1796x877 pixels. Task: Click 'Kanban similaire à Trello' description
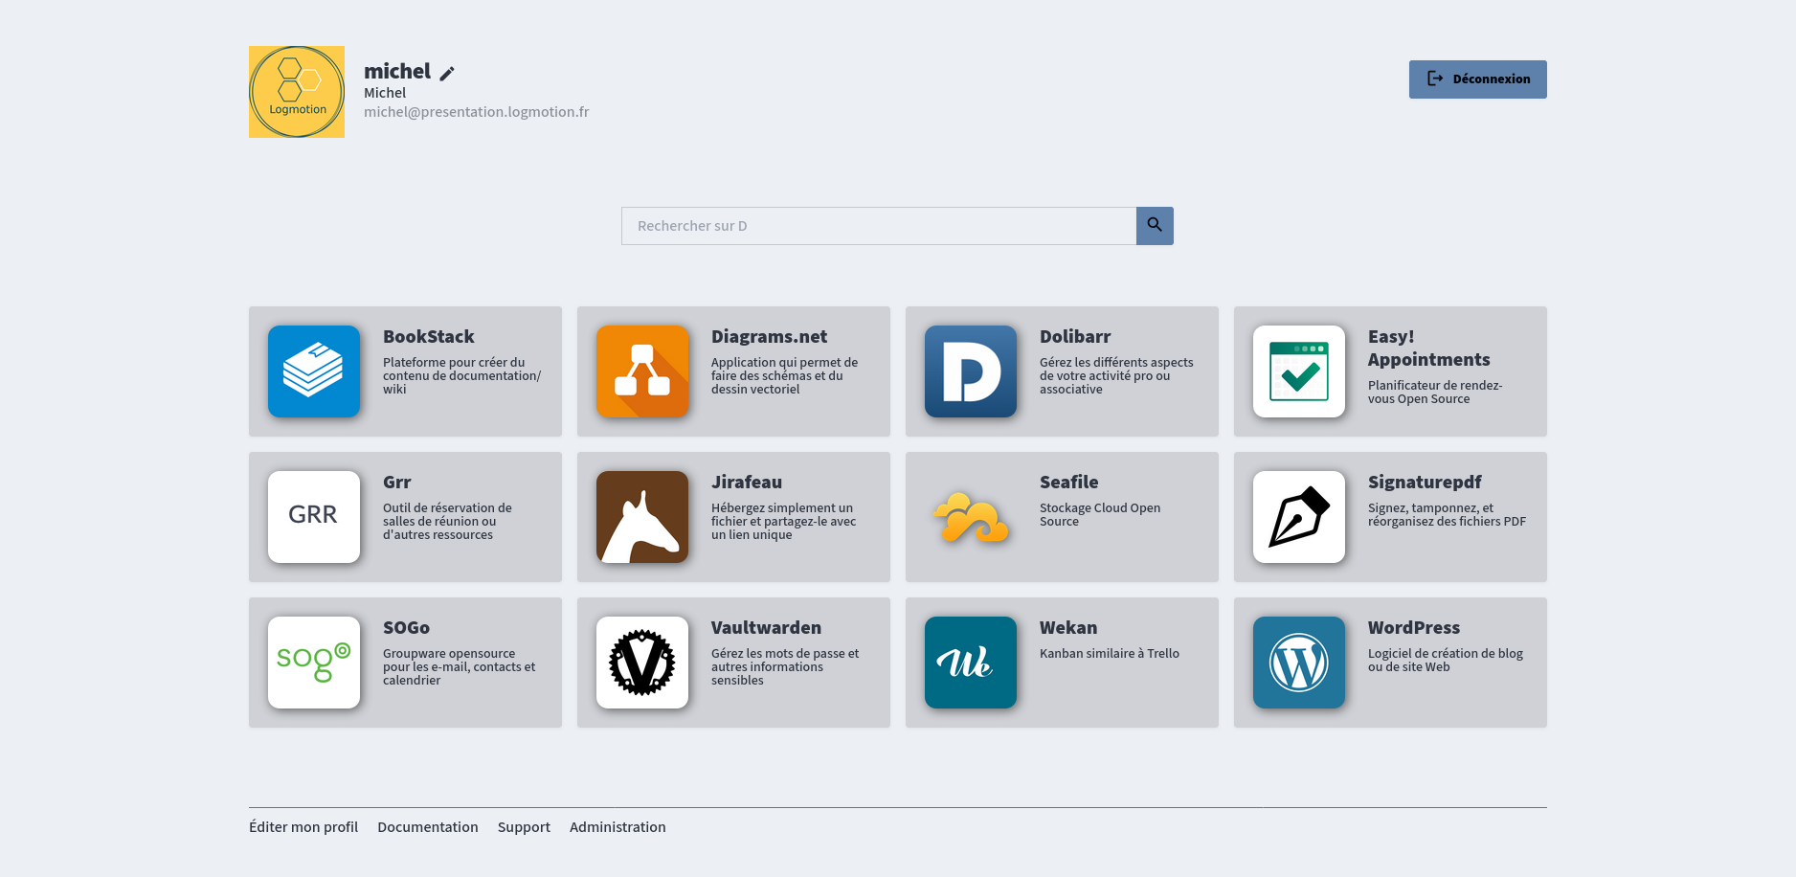[x=1110, y=654]
